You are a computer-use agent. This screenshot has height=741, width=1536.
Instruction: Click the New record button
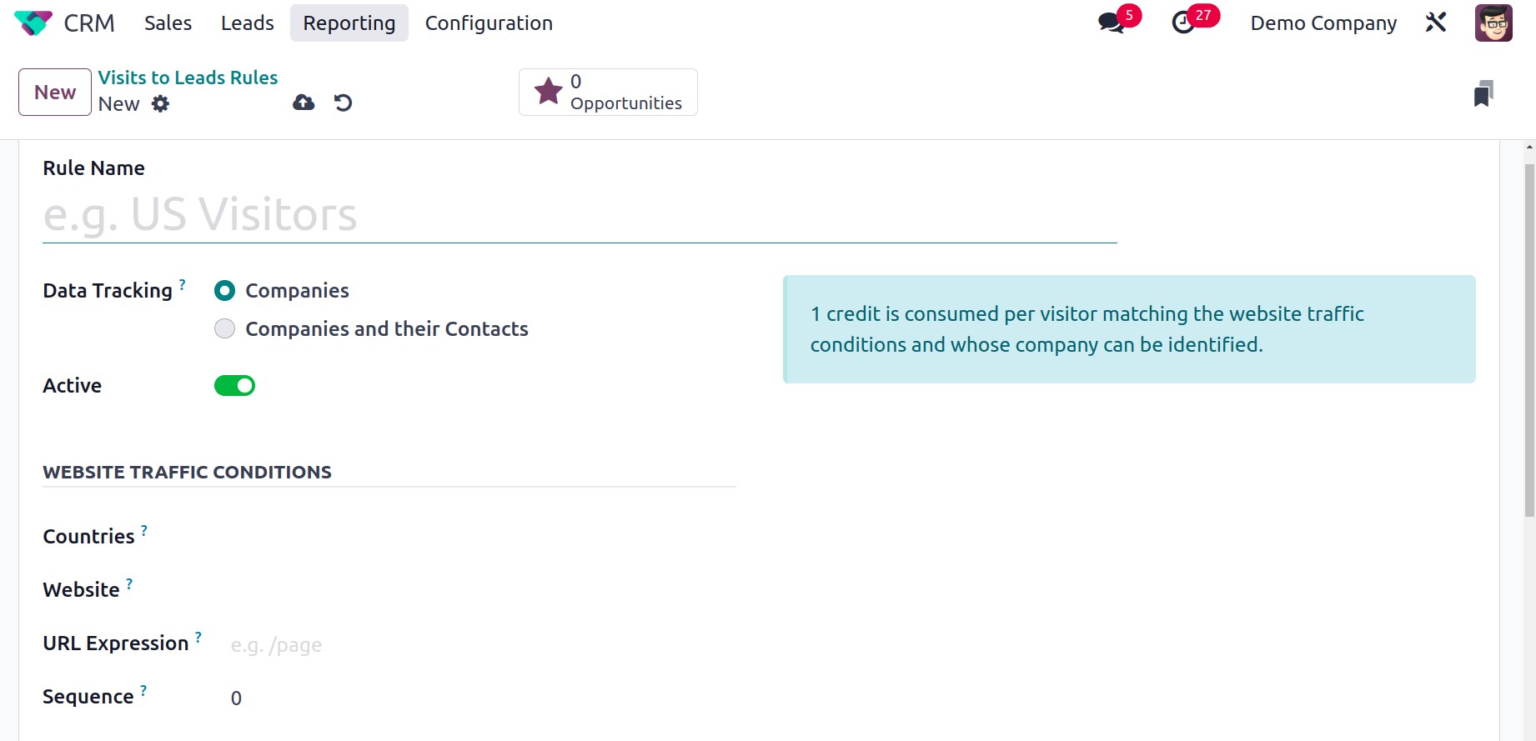tap(55, 92)
